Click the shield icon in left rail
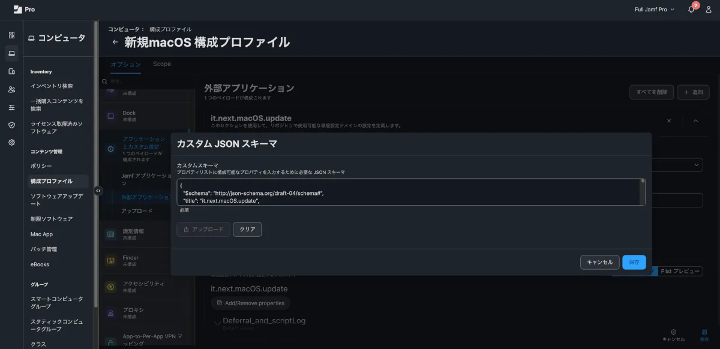The height and width of the screenshot is (349, 720). pyautogui.click(x=11, y=125)
